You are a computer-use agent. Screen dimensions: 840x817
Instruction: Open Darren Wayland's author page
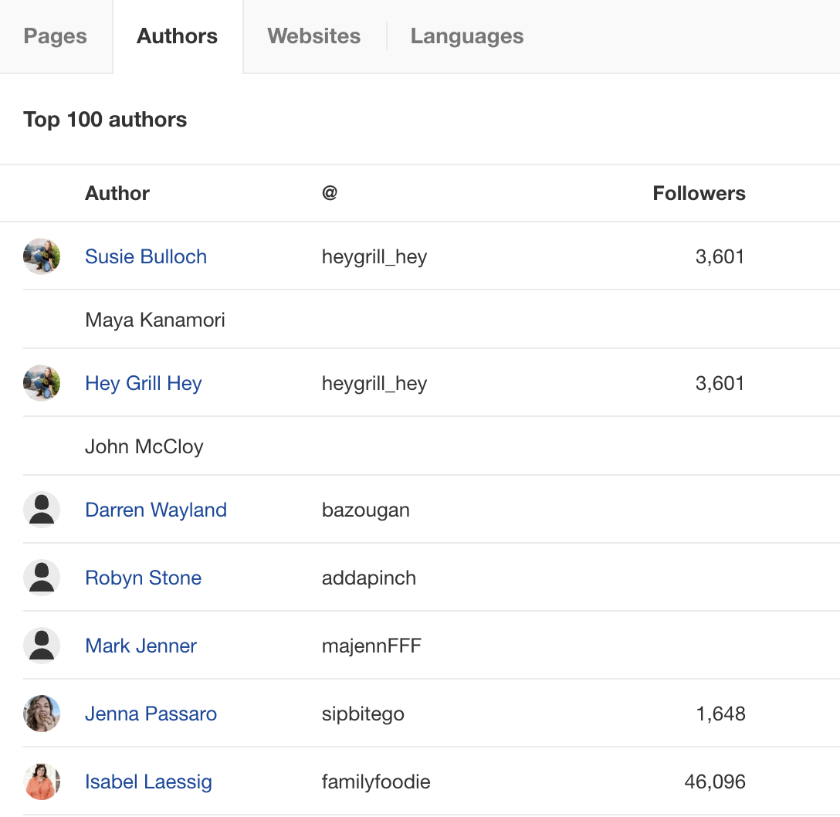[x=156, y=509]
